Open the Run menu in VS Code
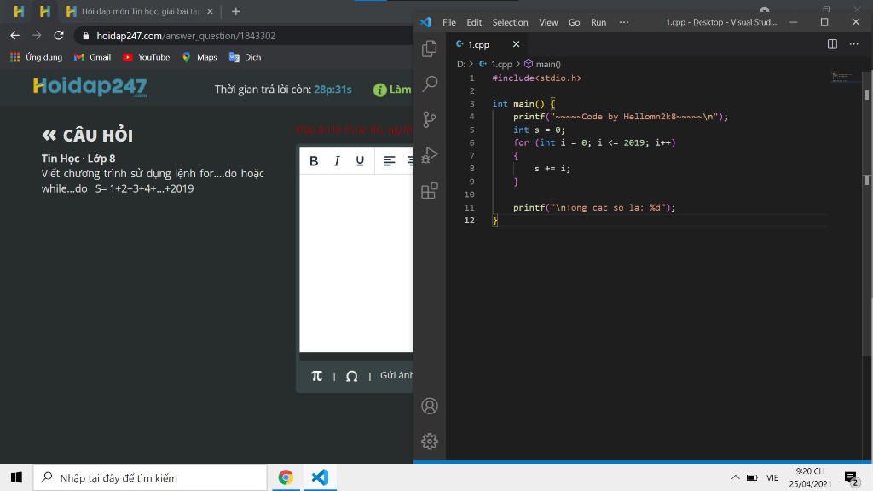Screen dimensions: 873x491 598,22
